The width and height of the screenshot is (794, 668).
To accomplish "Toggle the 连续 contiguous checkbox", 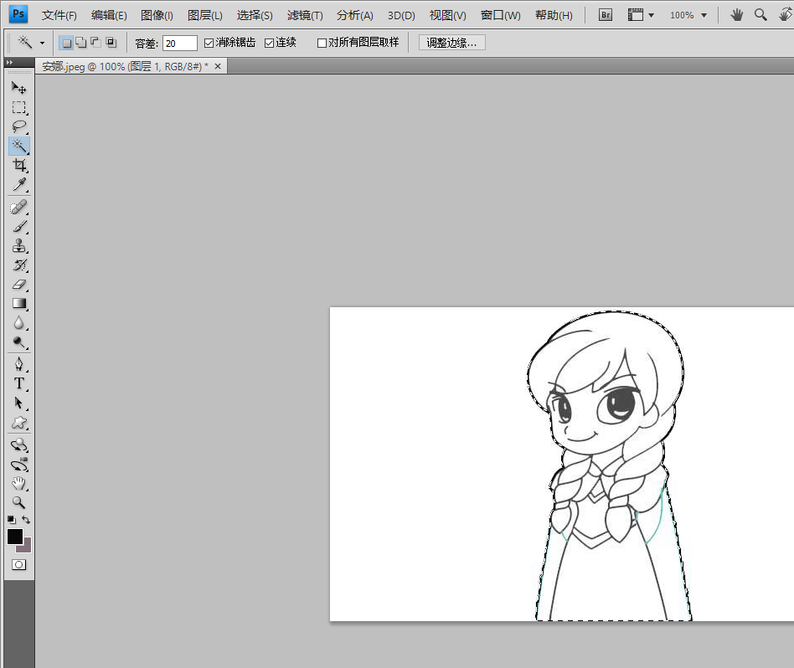I will pyautogui.click(x=269, y=43).
